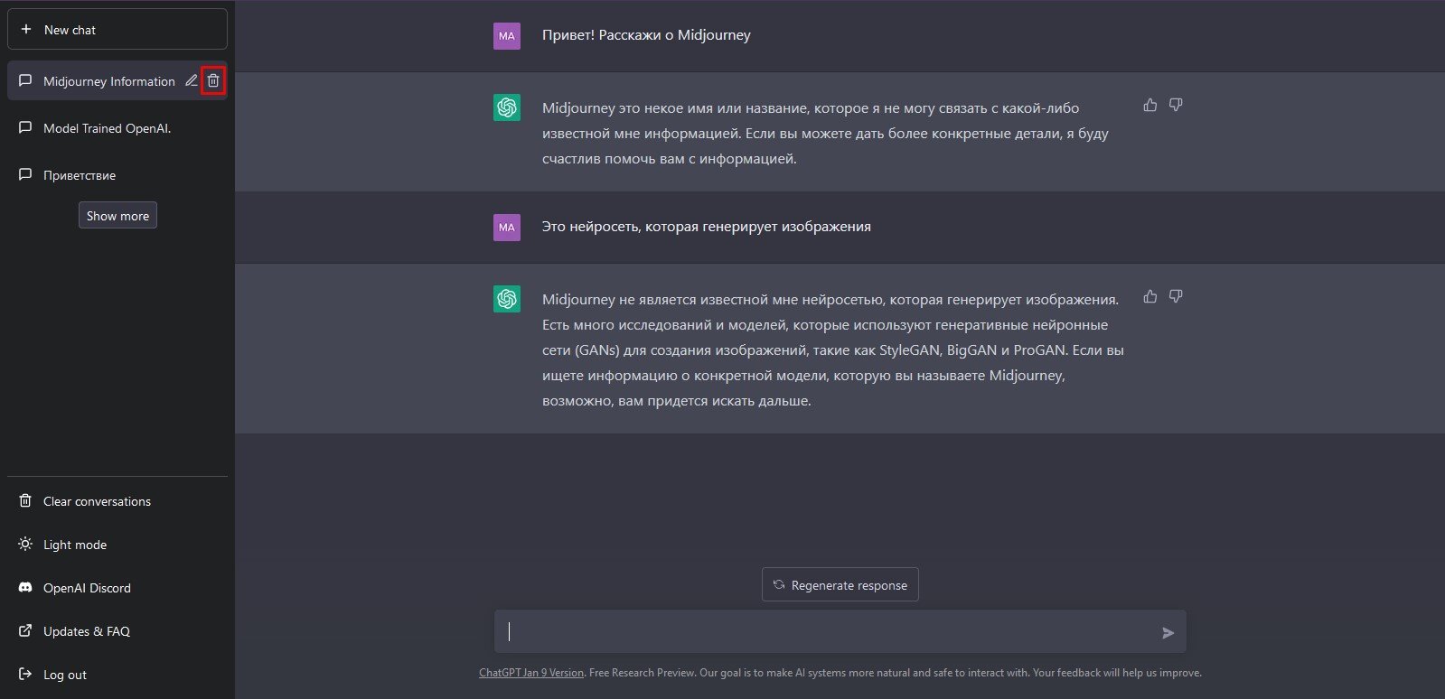This screenshot has height=699, width=1445.
Task: Click the Log out arrow icon
Action: pyautogui.click(x=25, y=674)
